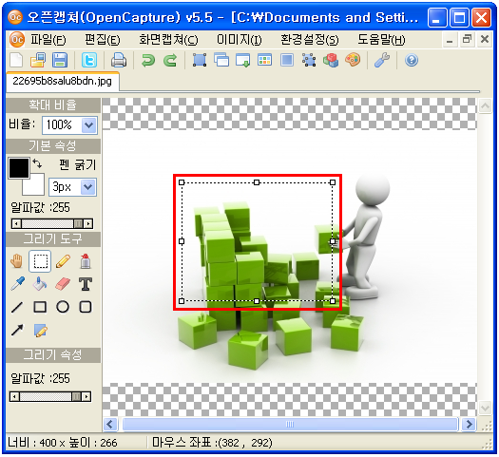The image size is (499, 457).
Task: Click the bottom-left selection handle
Action: [x=182, y=301]
